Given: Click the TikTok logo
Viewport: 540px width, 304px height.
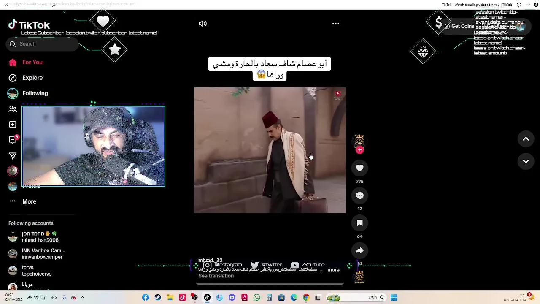Looking at the screenshot, I should 29,25.
